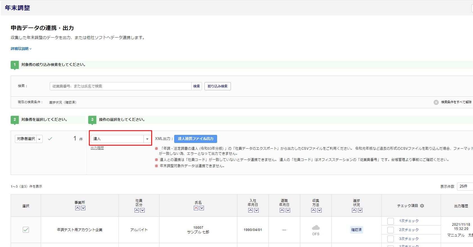Click 2021/11/18 output history entry

[x=461, y=227]
